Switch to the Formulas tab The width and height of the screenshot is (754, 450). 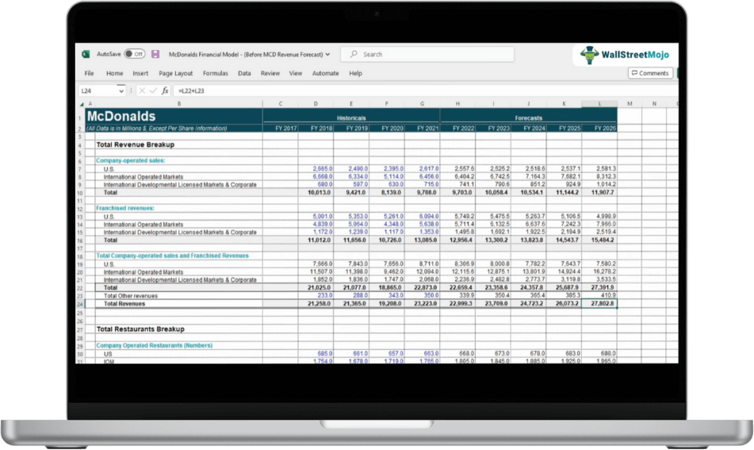[215, 73]
